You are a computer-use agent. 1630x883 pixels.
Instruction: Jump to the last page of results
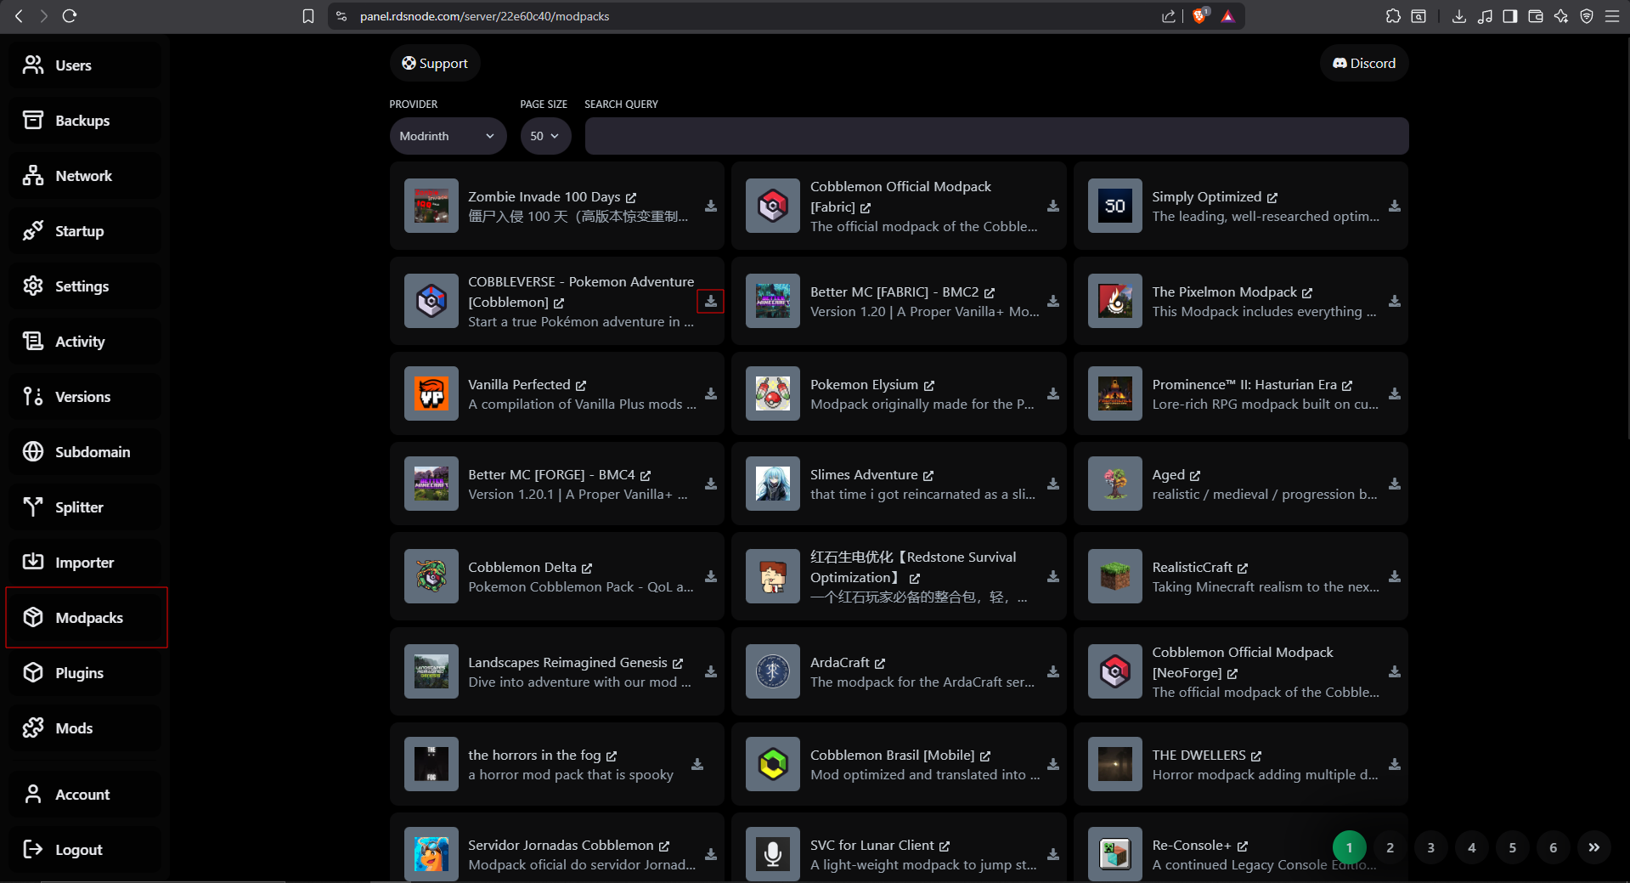(x=1594, y=847)
